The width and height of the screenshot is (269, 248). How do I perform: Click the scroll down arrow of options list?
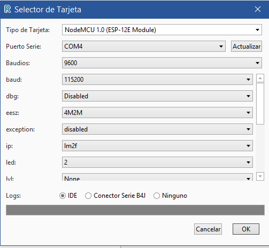pos(260,176)
